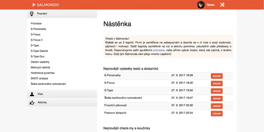Image resolution: width=264 pixels, height=132 pixels.
Task: Click the thumbs-up icon beside Aktivita
Action: point(32,103)
